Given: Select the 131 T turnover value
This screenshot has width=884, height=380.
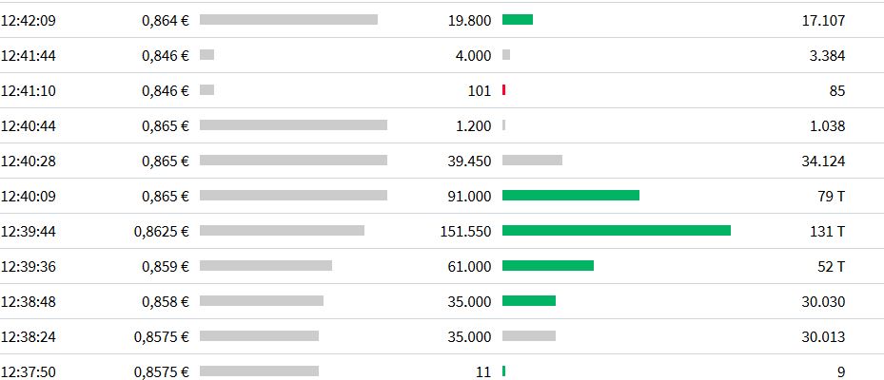Looking at the screenshot, I should (x=826, y=232).
